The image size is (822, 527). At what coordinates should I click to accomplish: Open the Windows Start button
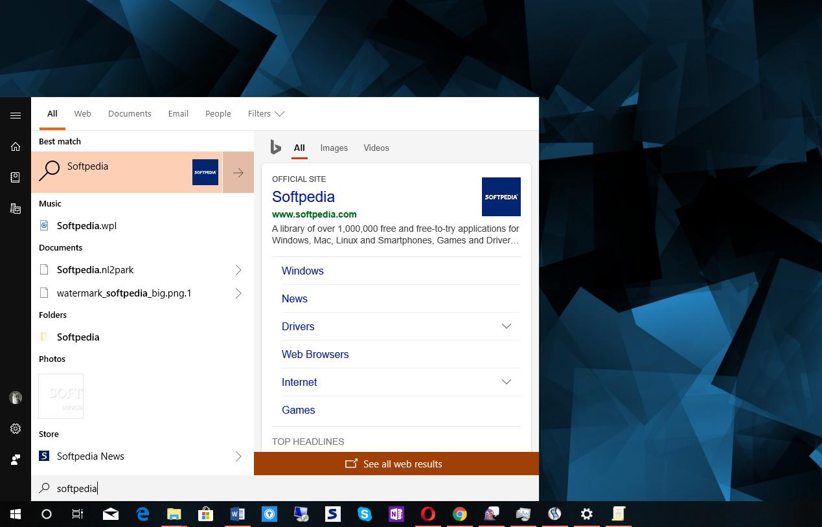coord(16,514)
